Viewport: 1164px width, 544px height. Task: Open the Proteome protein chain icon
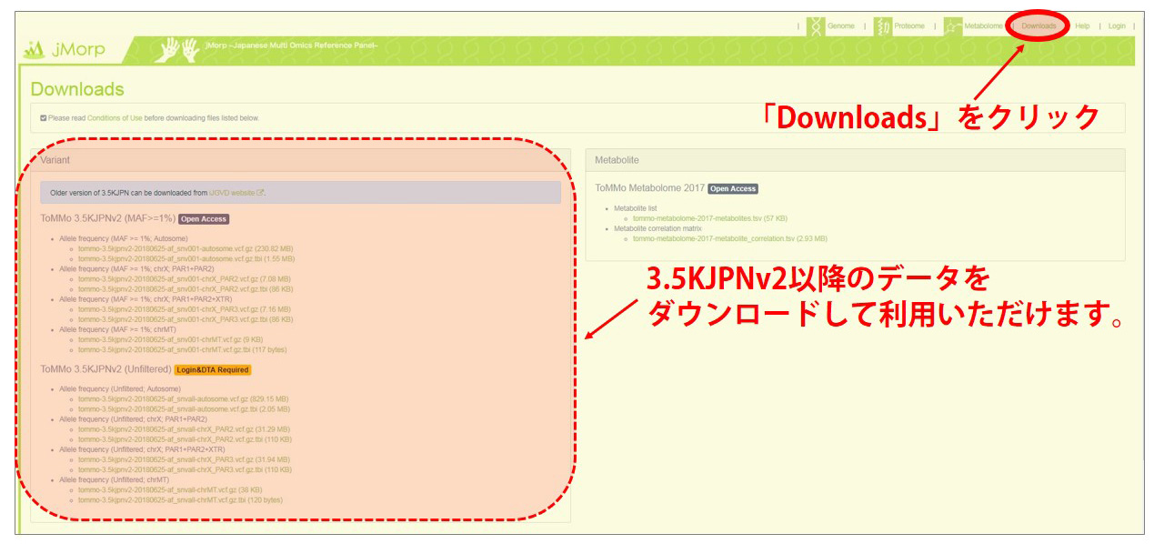[883, 26]
